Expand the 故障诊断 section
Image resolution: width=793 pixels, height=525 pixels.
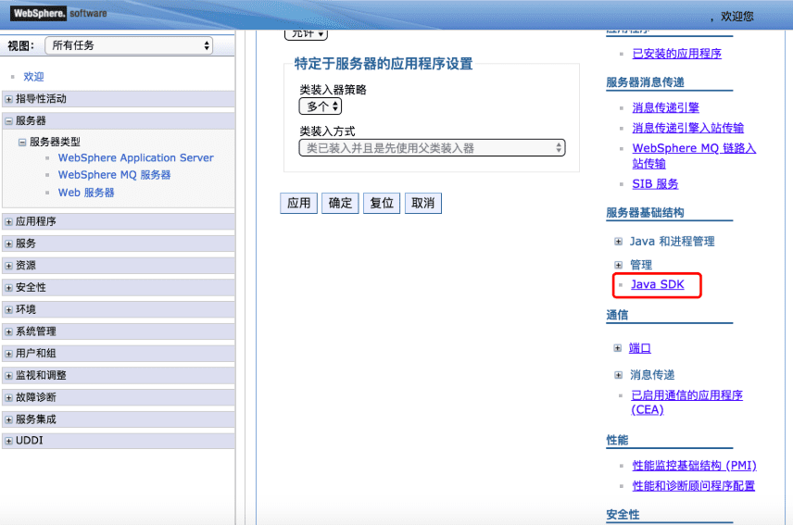coord(8,397)
